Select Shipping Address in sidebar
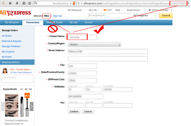 [17, 62]
